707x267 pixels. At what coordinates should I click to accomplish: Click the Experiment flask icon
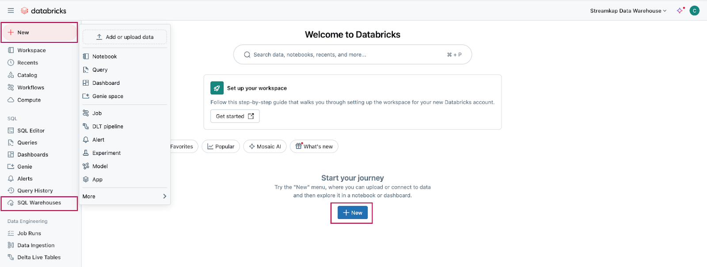[x=86, y=153]
